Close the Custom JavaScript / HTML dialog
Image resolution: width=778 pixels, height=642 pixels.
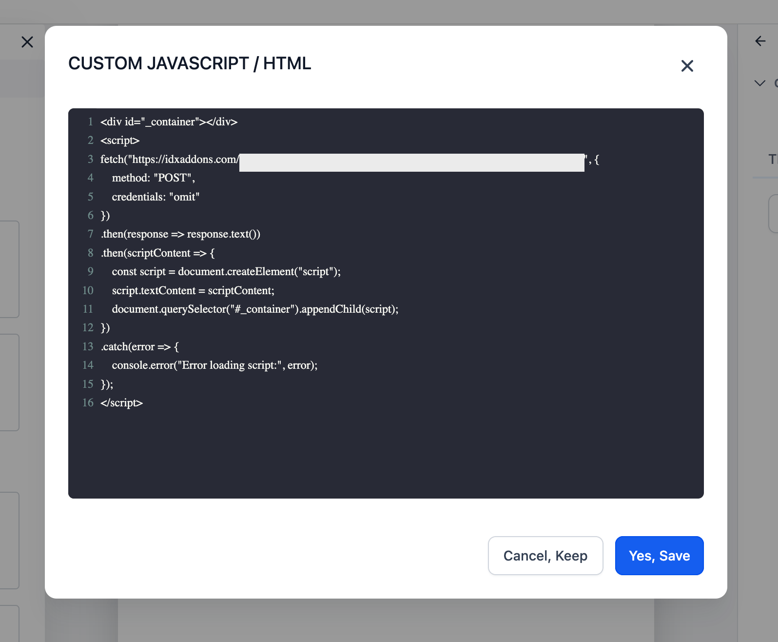point(687,66)
